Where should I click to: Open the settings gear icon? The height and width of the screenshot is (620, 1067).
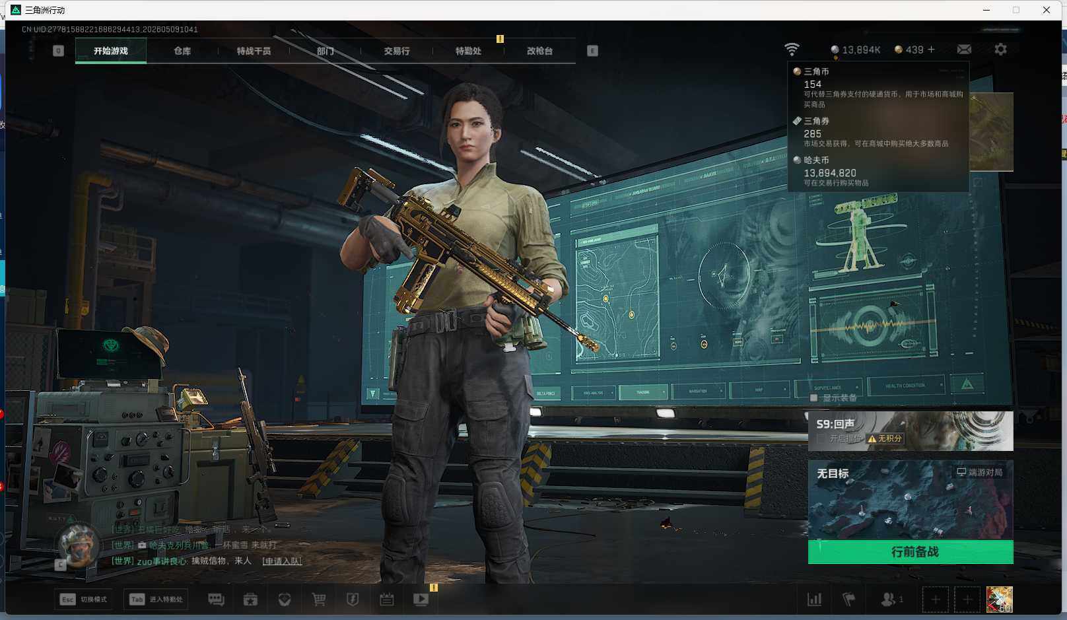pos(1000,50)
